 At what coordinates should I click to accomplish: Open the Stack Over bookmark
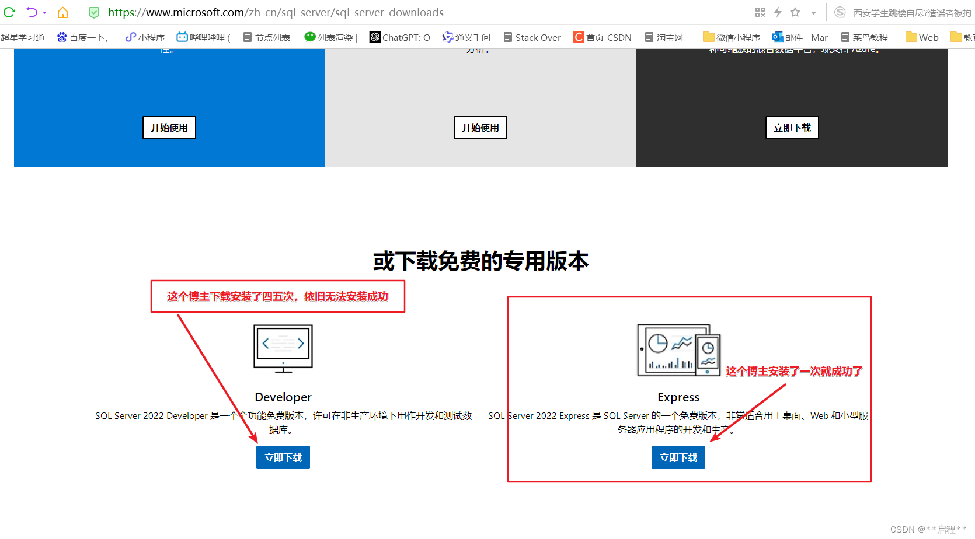click(532, 37)
